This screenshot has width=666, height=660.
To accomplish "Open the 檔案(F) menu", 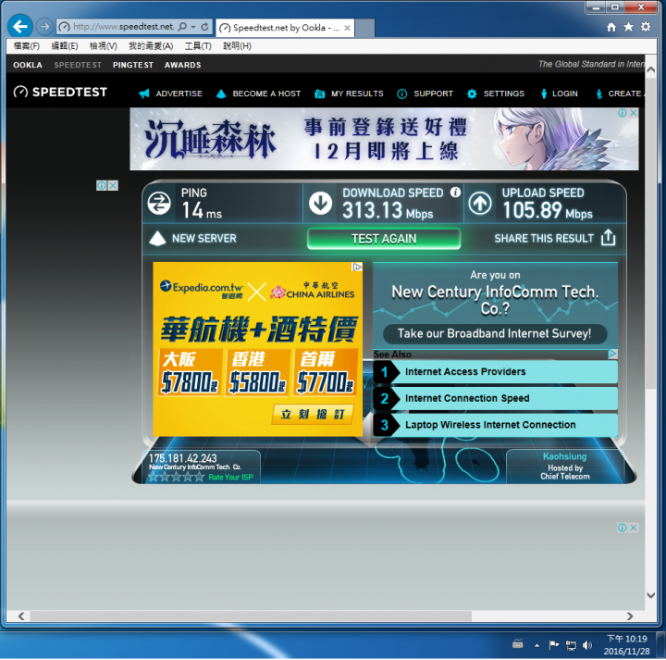I will coord(26,46).
